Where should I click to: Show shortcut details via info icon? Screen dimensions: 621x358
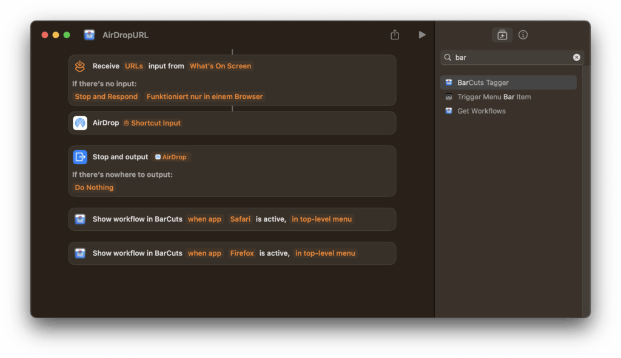pyautogui.click(x=523, y=35)
